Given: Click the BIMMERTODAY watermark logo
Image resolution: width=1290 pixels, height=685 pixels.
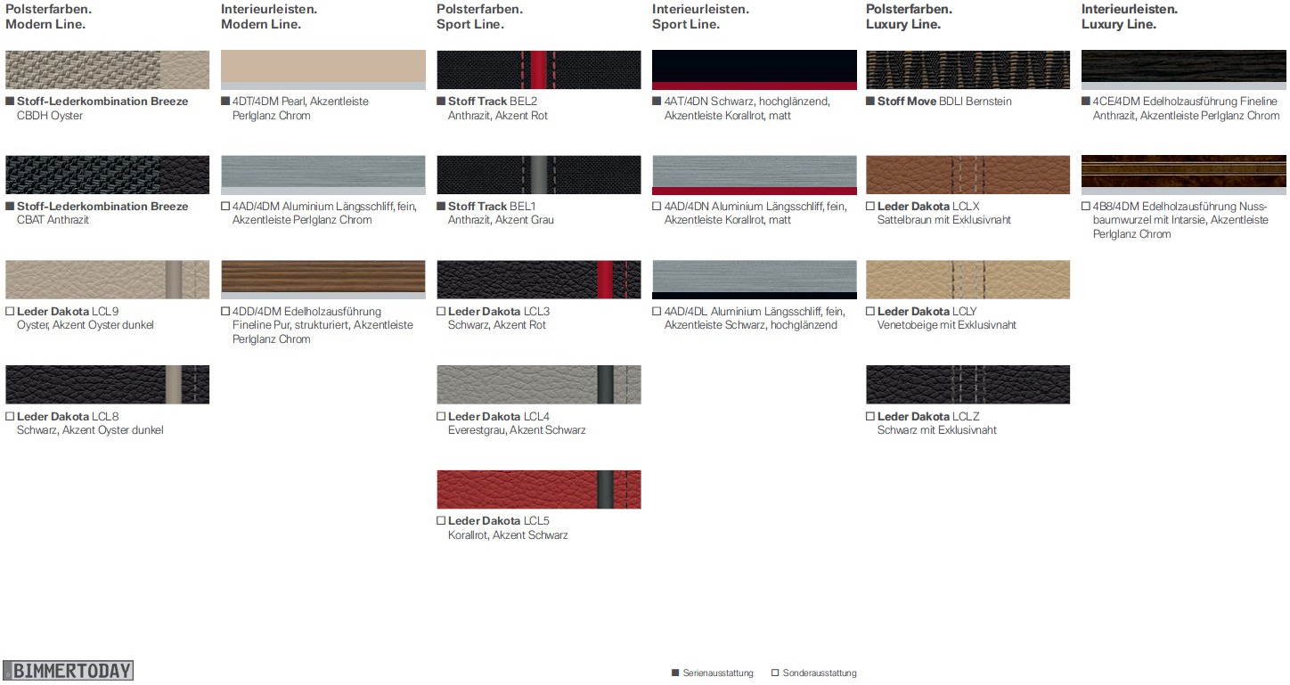Looking at the screenshot, I should [x=68, y=671].
